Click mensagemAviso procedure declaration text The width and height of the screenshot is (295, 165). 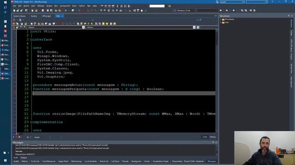(85, 85)
